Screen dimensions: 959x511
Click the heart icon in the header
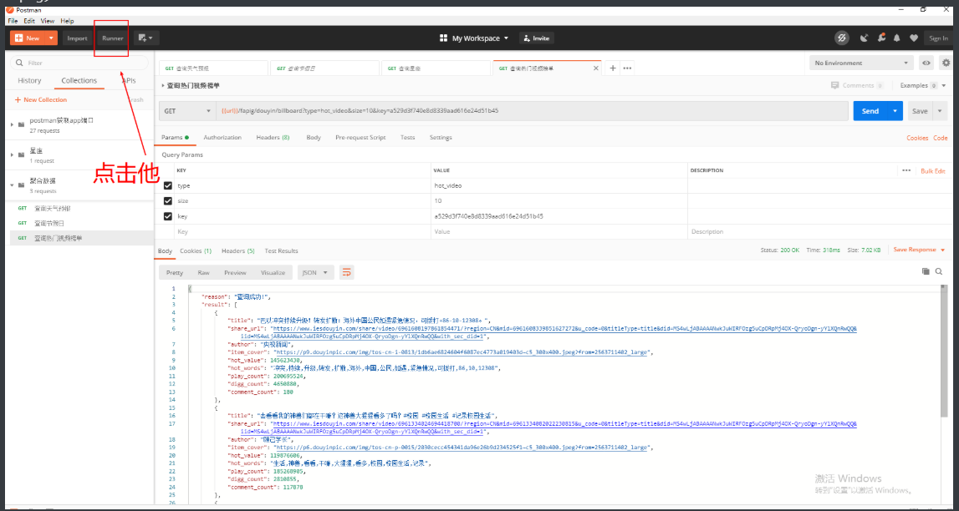click(914, 38)
